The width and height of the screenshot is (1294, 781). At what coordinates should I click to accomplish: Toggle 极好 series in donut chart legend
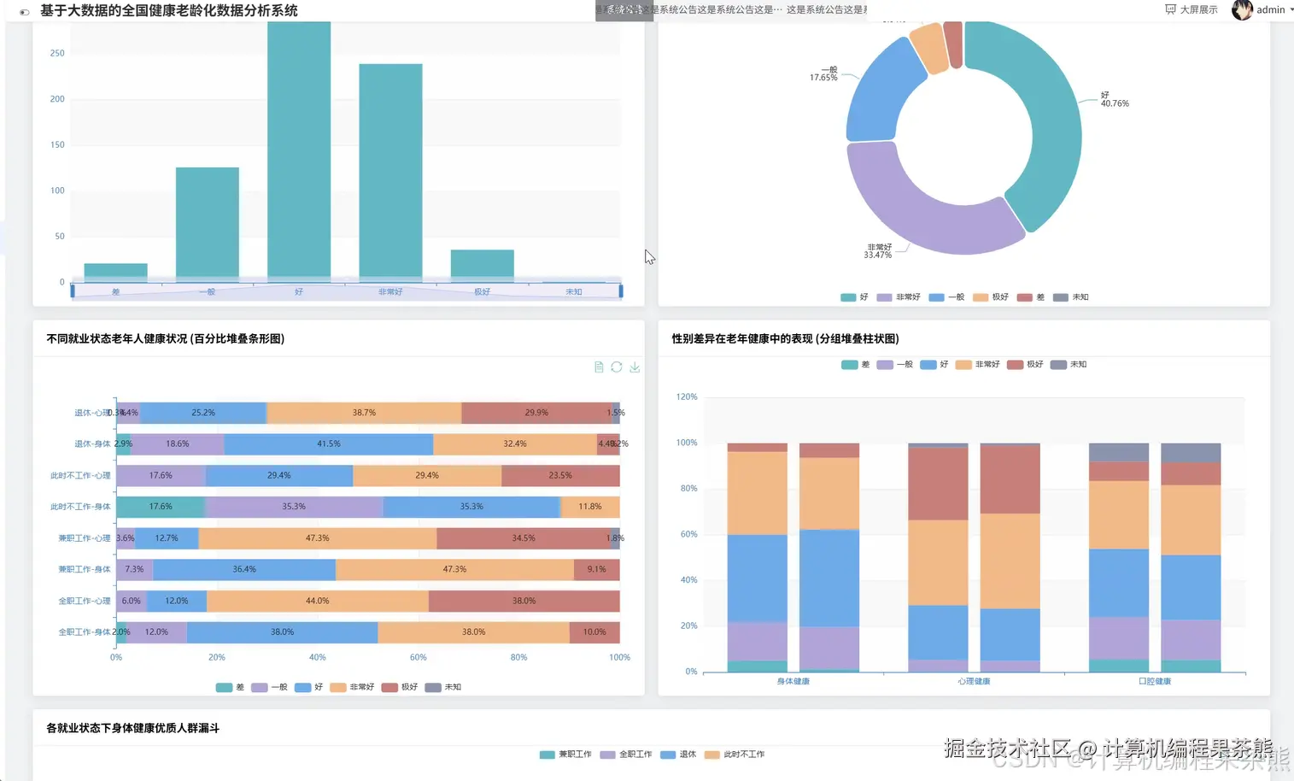tap(991, 297)
